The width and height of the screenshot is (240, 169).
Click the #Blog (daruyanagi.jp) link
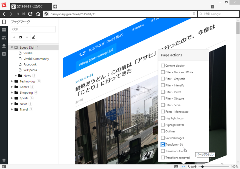tap(96, 57)
